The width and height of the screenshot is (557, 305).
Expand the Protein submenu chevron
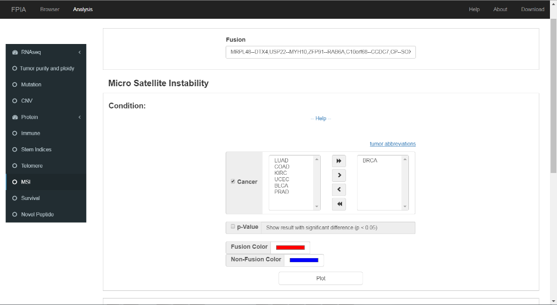pos(79,117)
